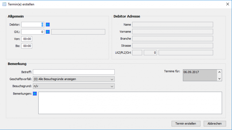Click the dialog icon in title bar
Screen dimensions: 232x130
[4, 4]
